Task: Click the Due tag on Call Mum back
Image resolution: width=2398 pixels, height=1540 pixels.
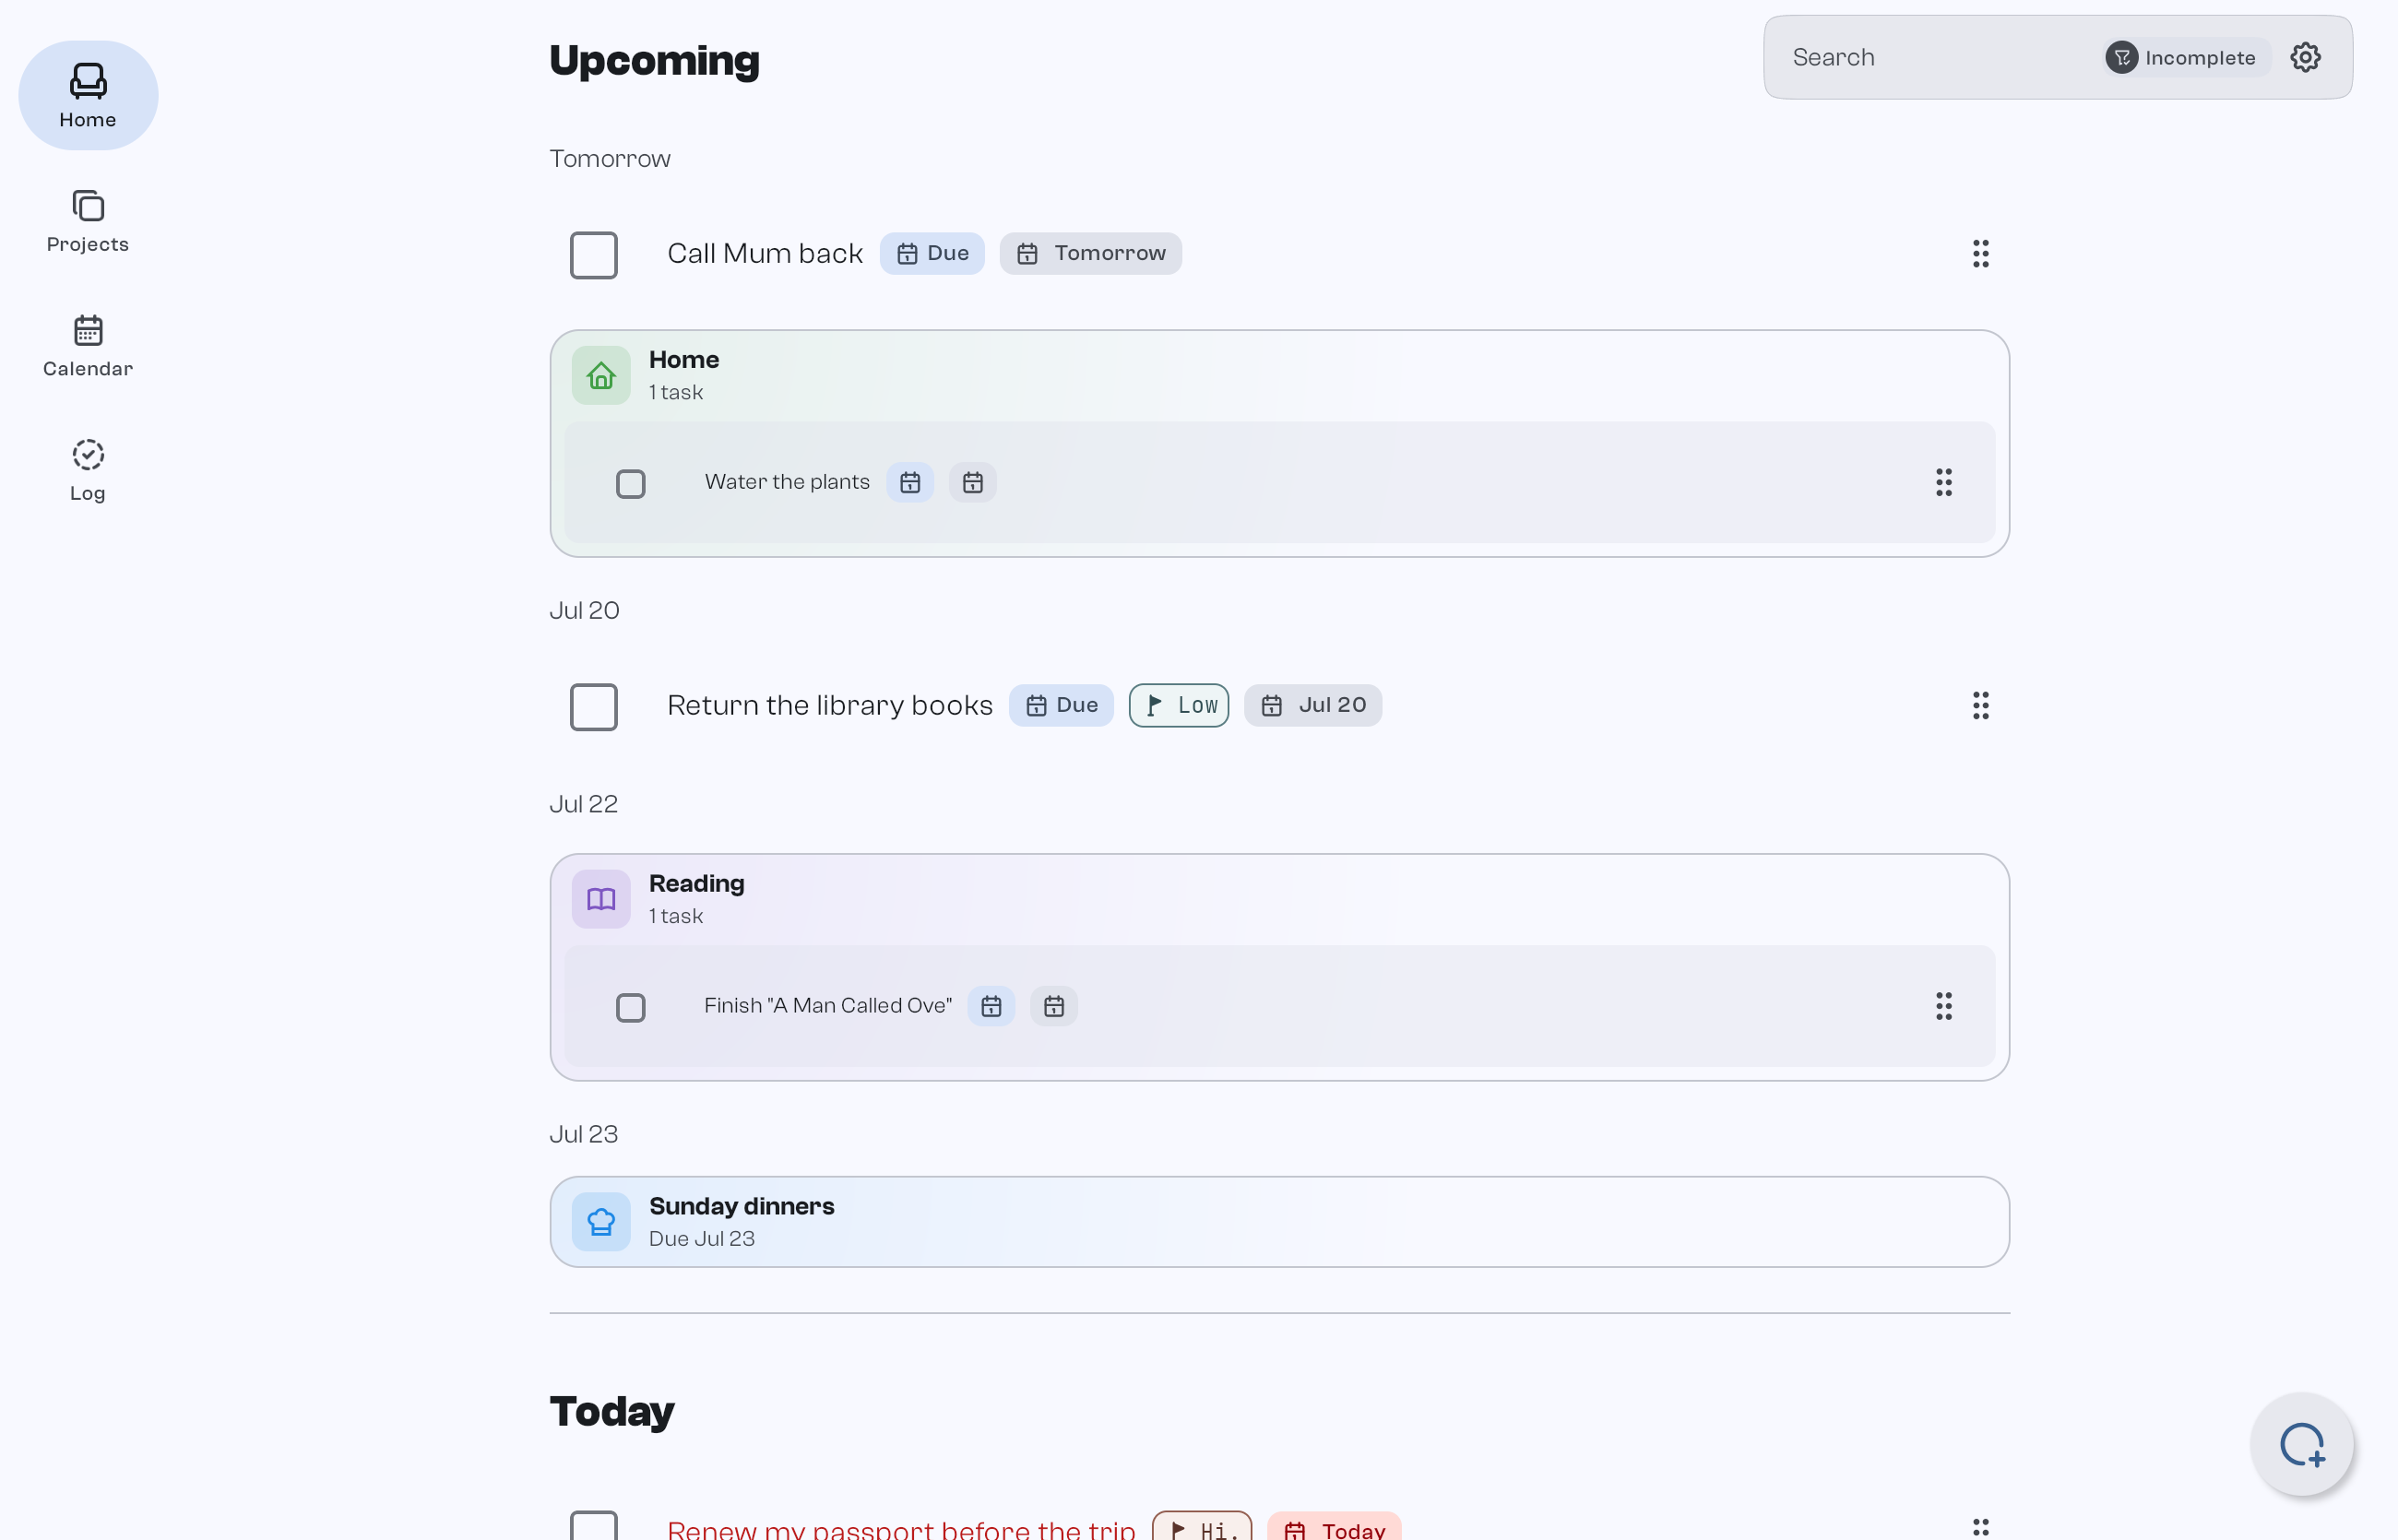Action: pos(932,253)
